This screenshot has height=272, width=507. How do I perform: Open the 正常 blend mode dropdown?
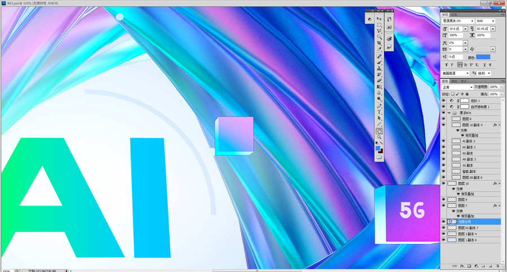click(457, 87)
